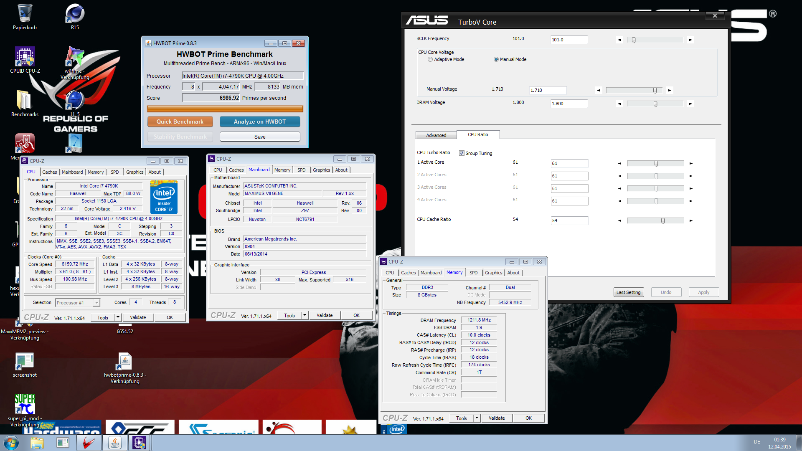This screenshot has width=802, height=451.
Task: Click Validate in Memory CPU-Z window
Action: click(497, 418)
